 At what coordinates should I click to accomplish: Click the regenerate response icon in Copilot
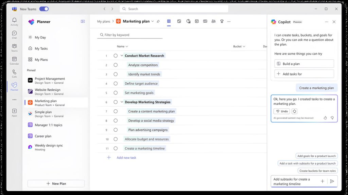[x=294, y=111]
